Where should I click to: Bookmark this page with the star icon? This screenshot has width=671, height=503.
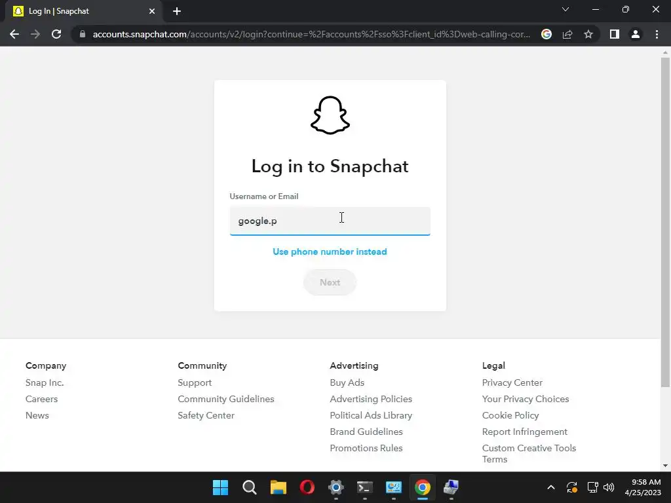tap(588, 34)
